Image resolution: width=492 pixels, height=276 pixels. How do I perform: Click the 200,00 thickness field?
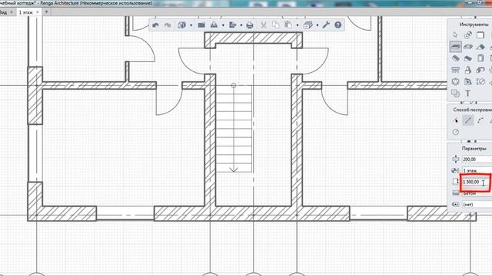click(x=477, y=159)
